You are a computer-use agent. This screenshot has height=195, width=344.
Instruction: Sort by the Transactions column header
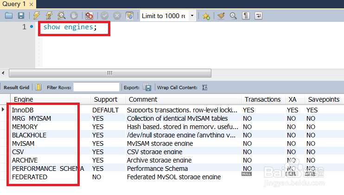(263, 99)
